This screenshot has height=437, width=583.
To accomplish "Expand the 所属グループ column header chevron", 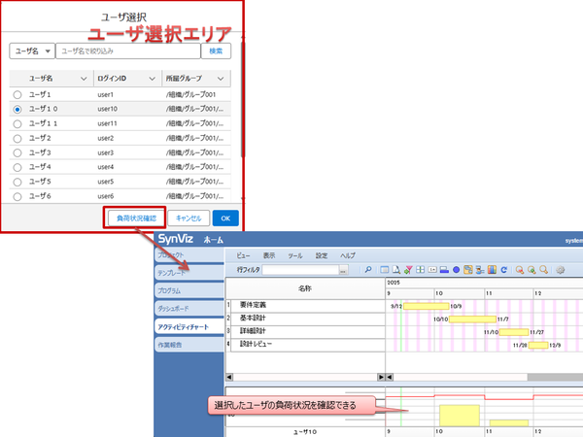I will tap(221, 79).
